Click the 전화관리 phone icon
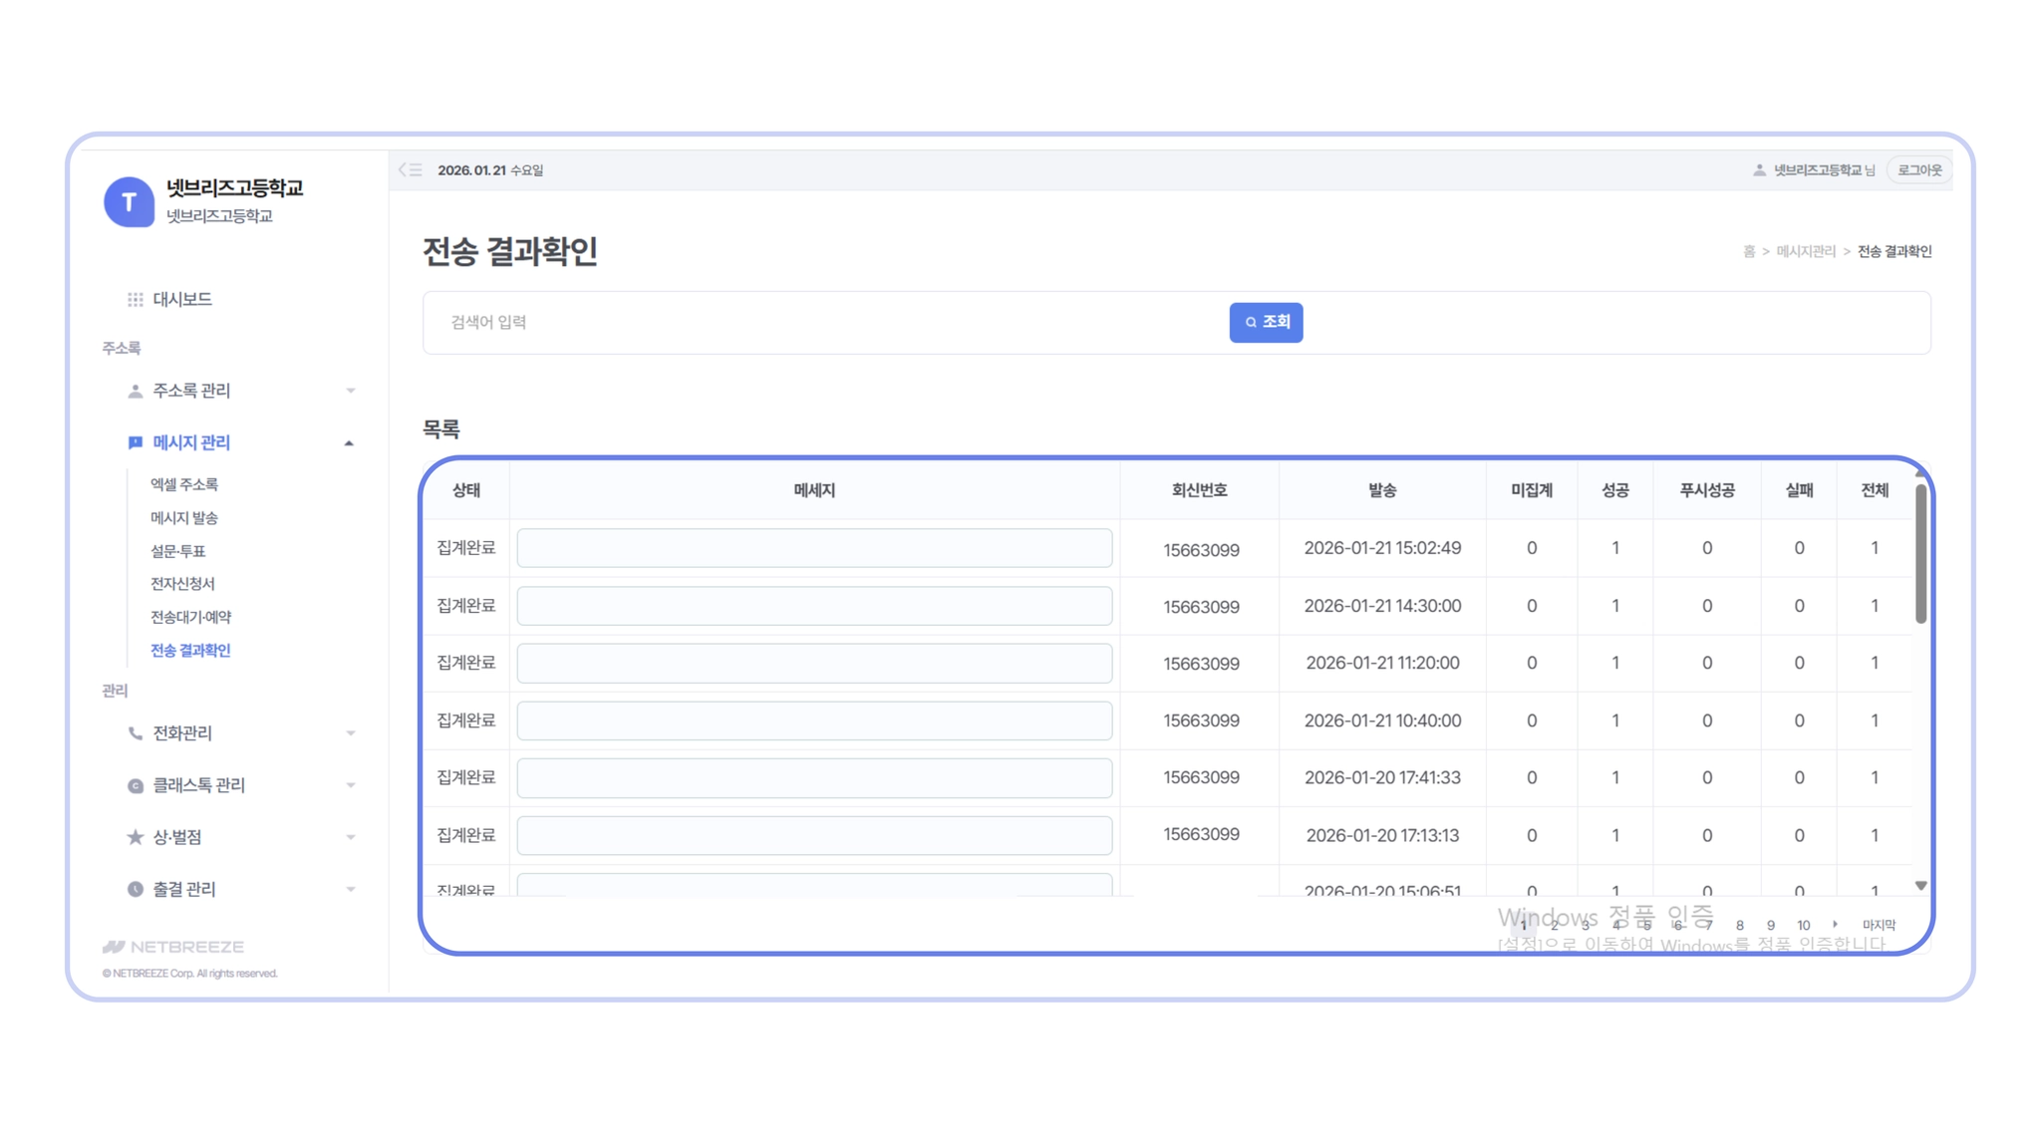 click(136, 733)
